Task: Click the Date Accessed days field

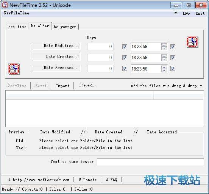Action: (100, 69)
